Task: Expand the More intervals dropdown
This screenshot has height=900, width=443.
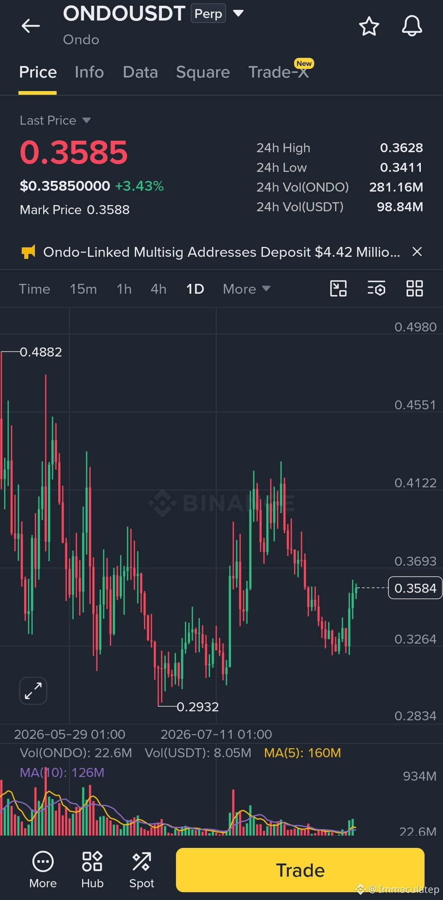Action: [x=247, y=289]
